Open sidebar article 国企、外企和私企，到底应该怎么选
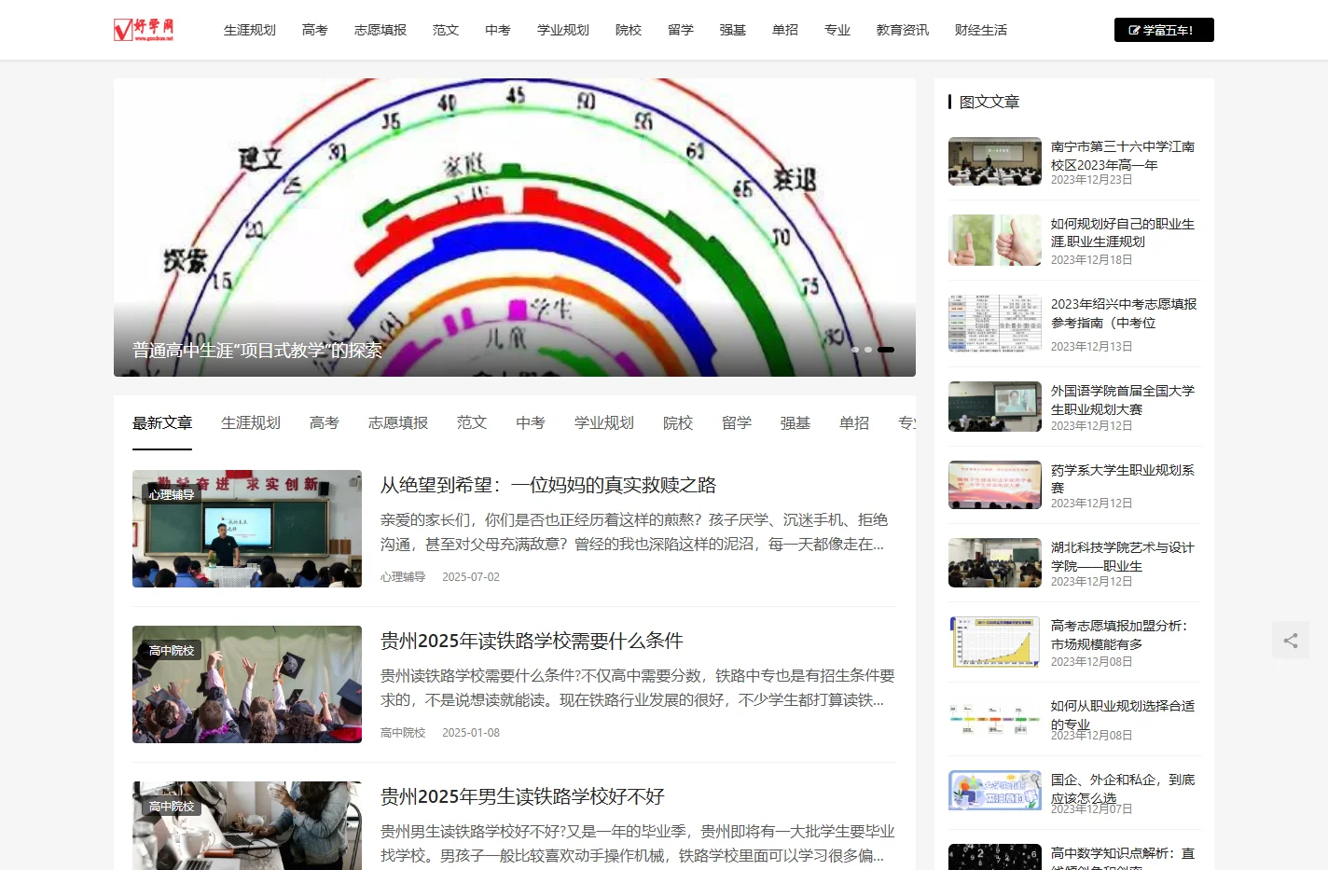 tap(1123, 789)
